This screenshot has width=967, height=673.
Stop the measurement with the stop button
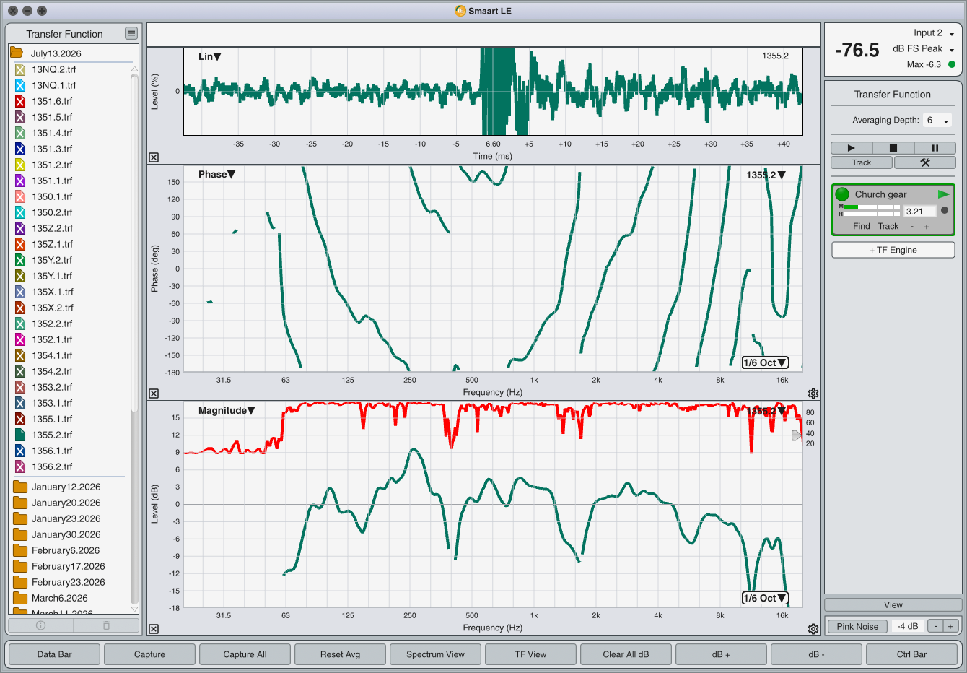[893, 148]
